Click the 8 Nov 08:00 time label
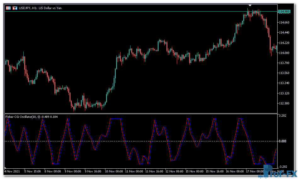 (x=53, y=171)
